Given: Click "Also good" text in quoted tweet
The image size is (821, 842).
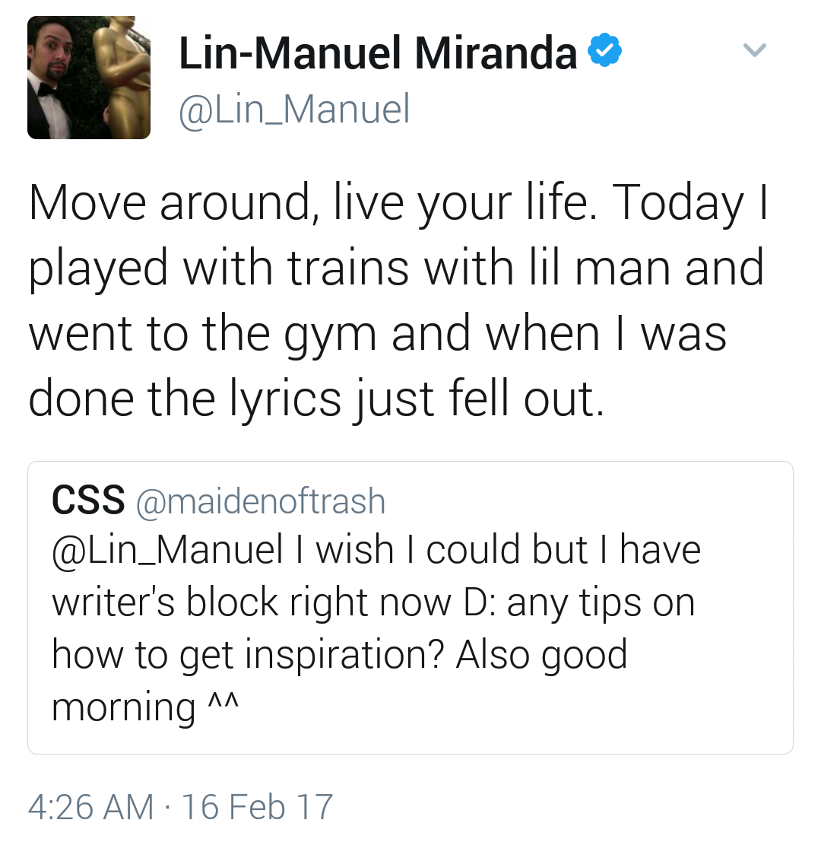Looking at the screenshot, I should [542, 654].
